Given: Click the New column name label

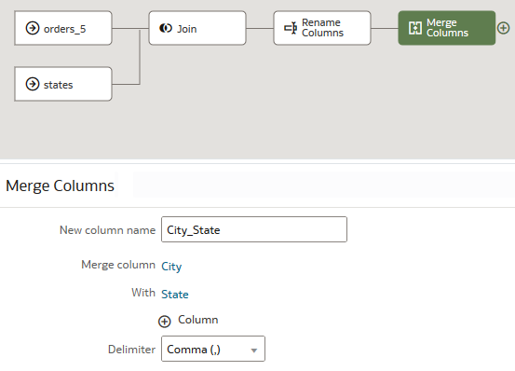Looking at the screenshot, I should 107,230.
